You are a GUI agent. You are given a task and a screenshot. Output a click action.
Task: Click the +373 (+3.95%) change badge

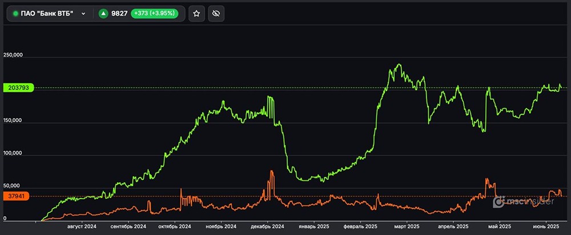(155, 14)
